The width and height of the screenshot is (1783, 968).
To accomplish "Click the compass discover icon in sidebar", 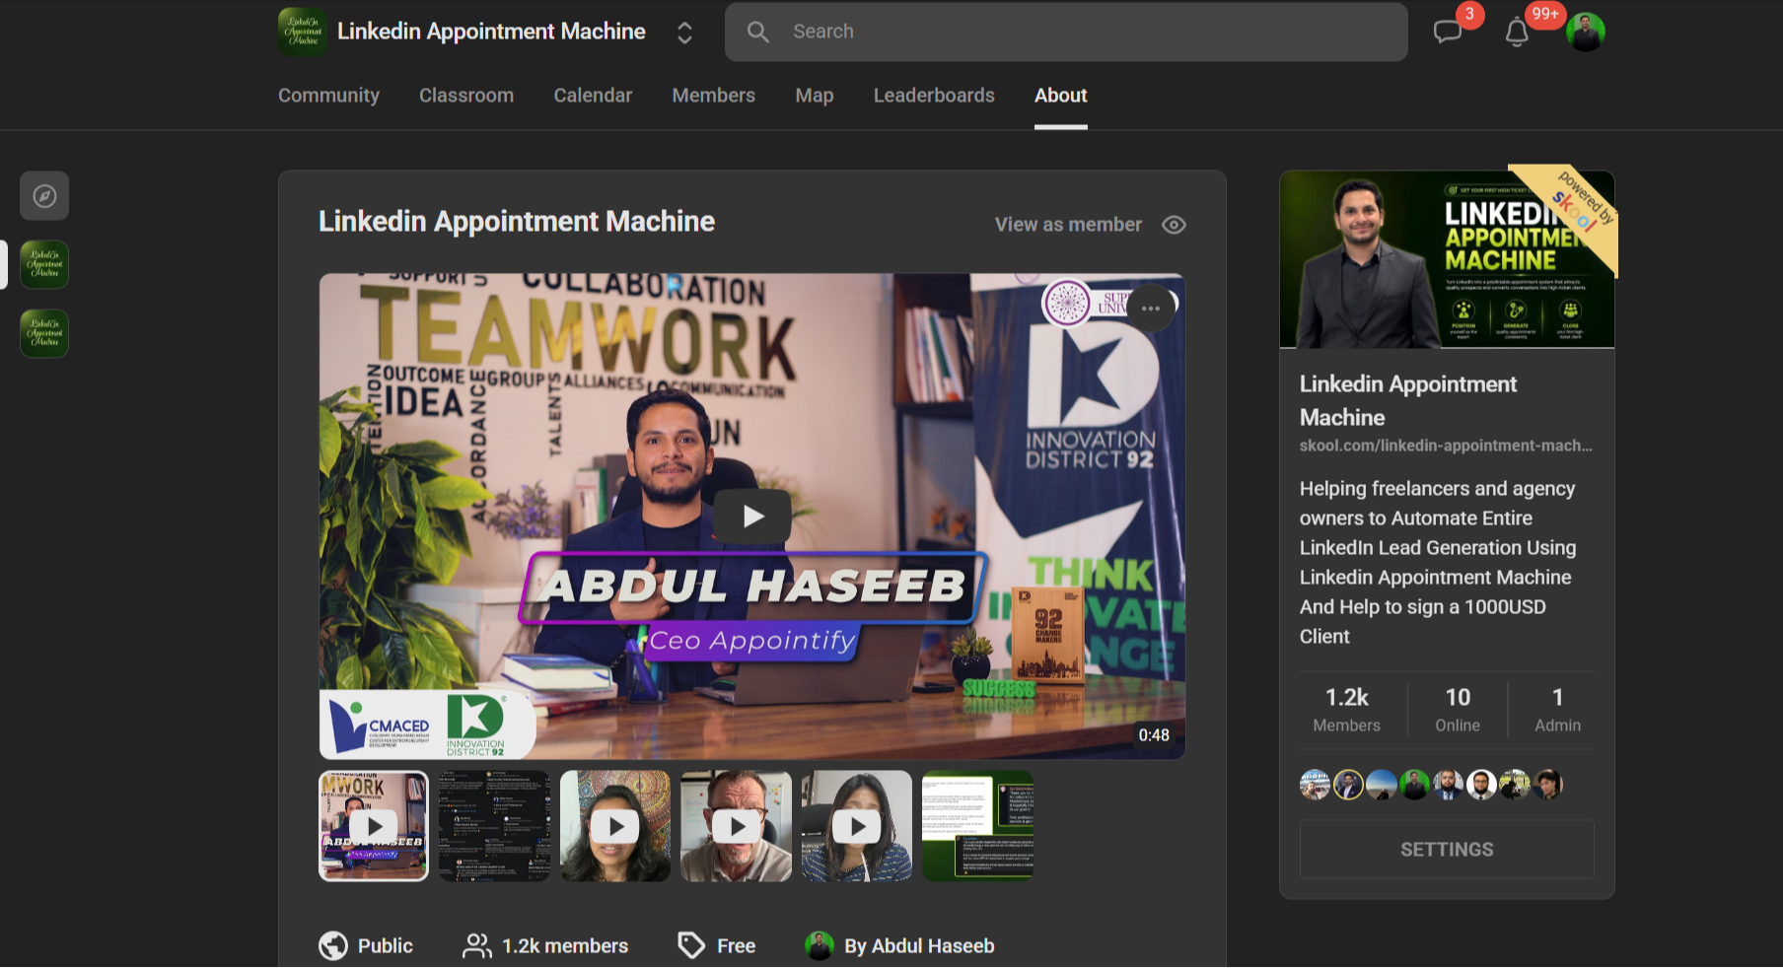I will (x=44, y=195).
